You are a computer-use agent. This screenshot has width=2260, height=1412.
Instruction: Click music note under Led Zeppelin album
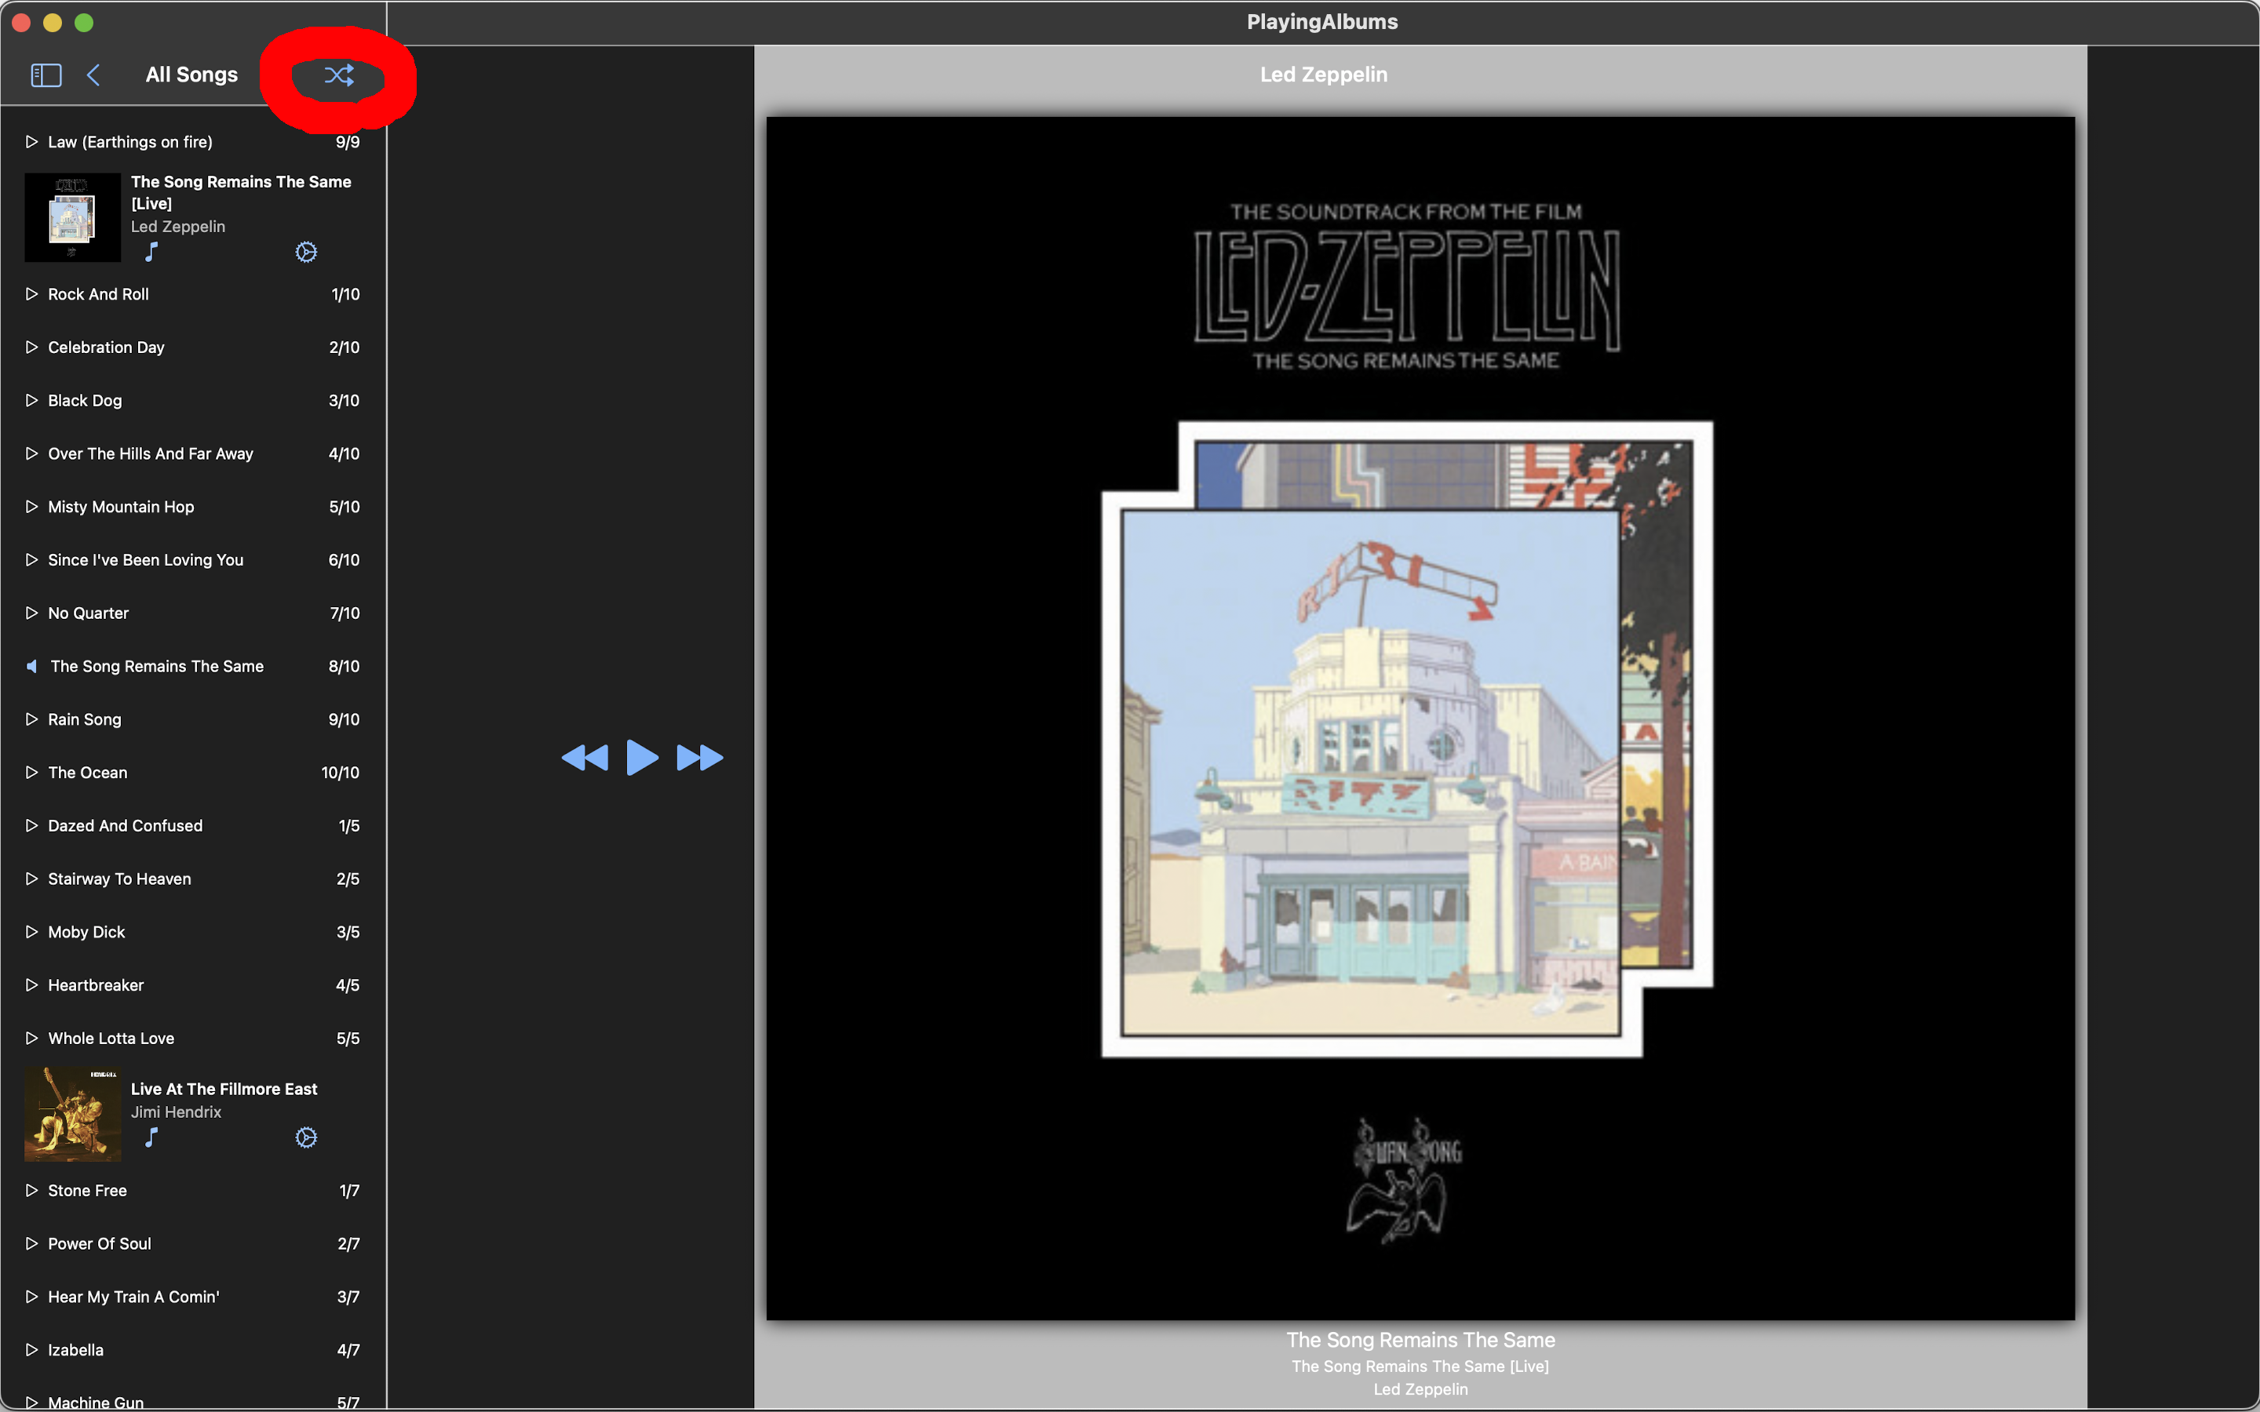(151, 252)
